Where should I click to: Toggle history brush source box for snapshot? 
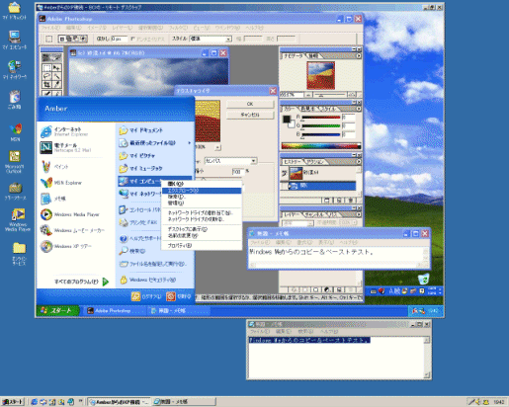[284, 173]
